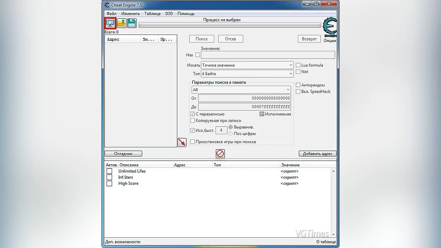
Task: Click the save table floppy icon
Action: tap(132, 23)
